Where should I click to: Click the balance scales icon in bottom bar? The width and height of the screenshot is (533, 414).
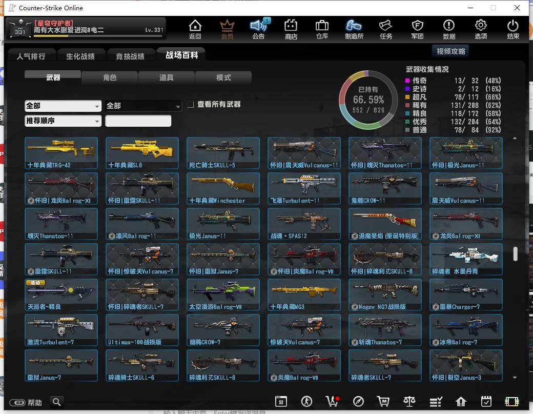tap(409, 401)
